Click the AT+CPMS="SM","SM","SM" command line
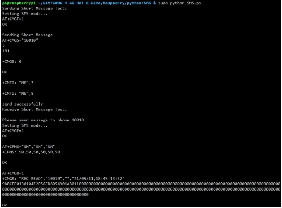 [x=28, y=147]
